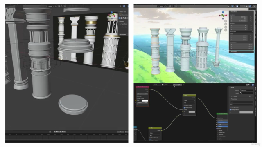Switch to Node tab in node editor sidebar

coord(255,89)
